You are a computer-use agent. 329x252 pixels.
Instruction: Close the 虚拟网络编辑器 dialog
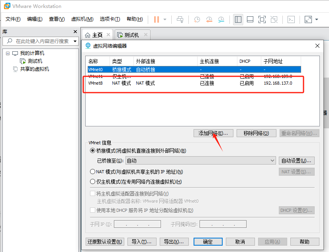pos(317,46)
